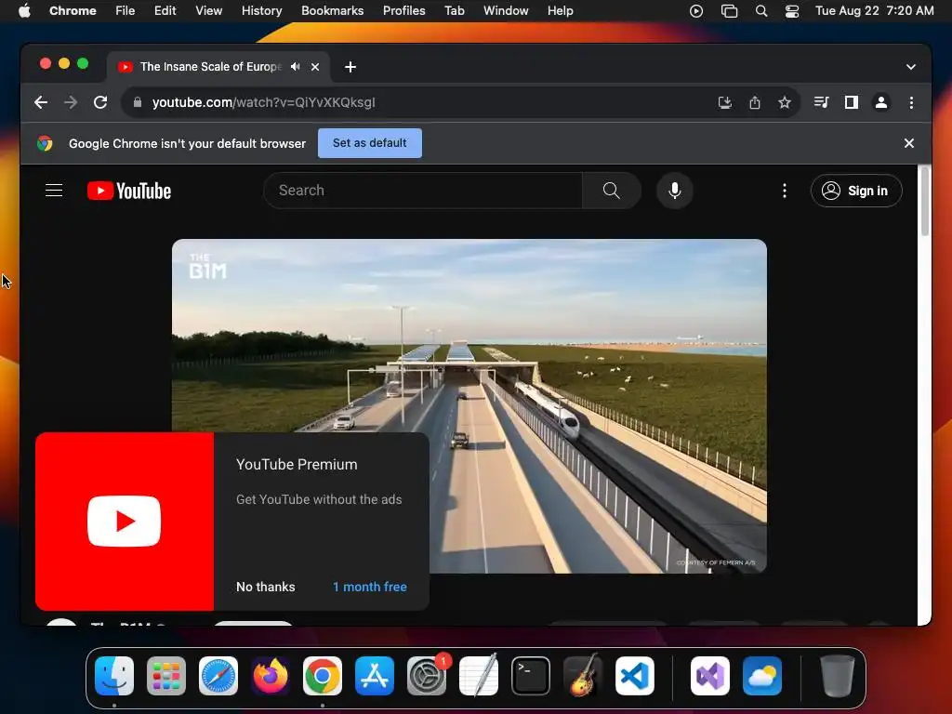Open Chrome profile avatar menu

881,102
